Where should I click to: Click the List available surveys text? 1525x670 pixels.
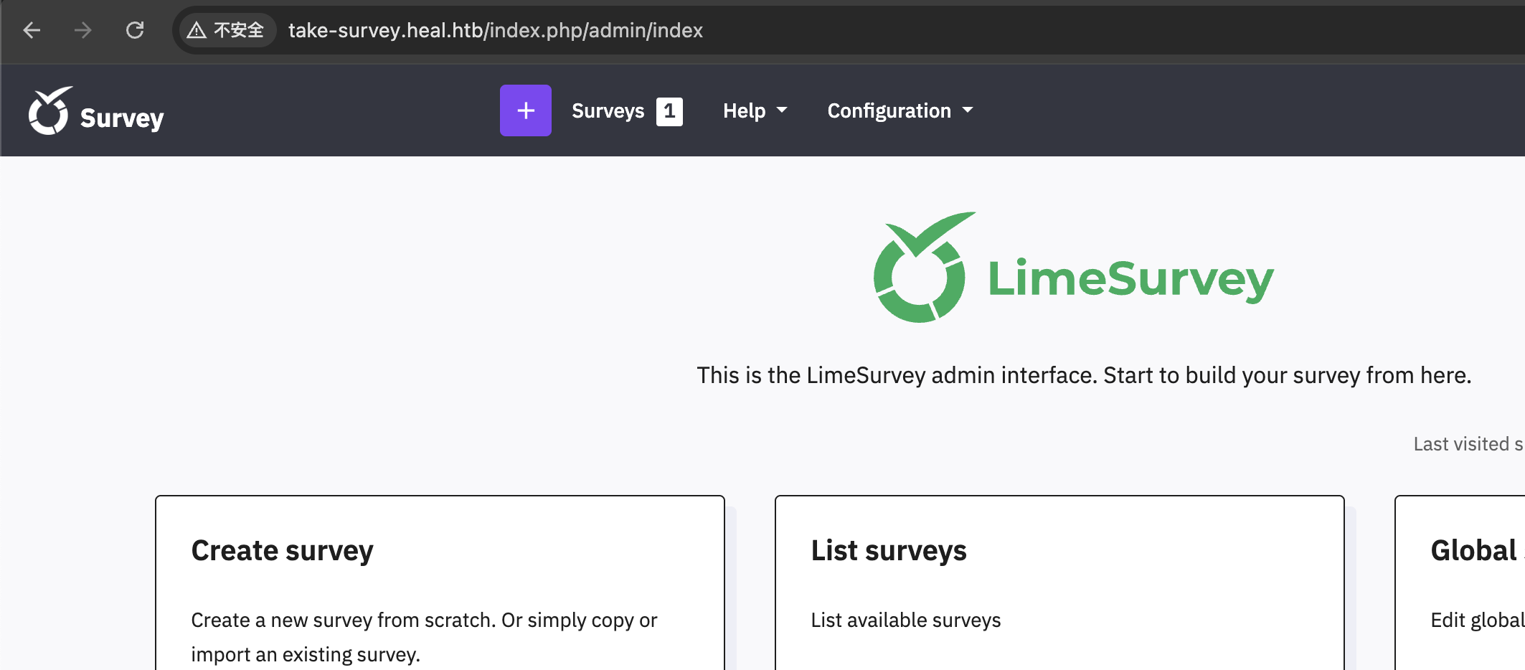[x=905, y=620]
